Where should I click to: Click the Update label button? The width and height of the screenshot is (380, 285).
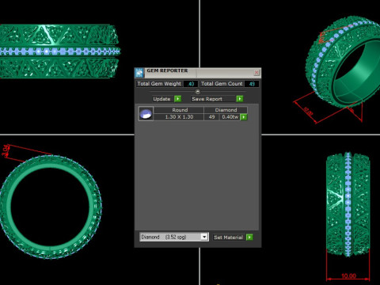click(161, 99)
